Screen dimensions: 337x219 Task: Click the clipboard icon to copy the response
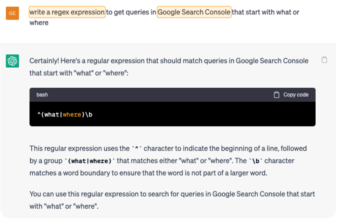pos(324,60)
